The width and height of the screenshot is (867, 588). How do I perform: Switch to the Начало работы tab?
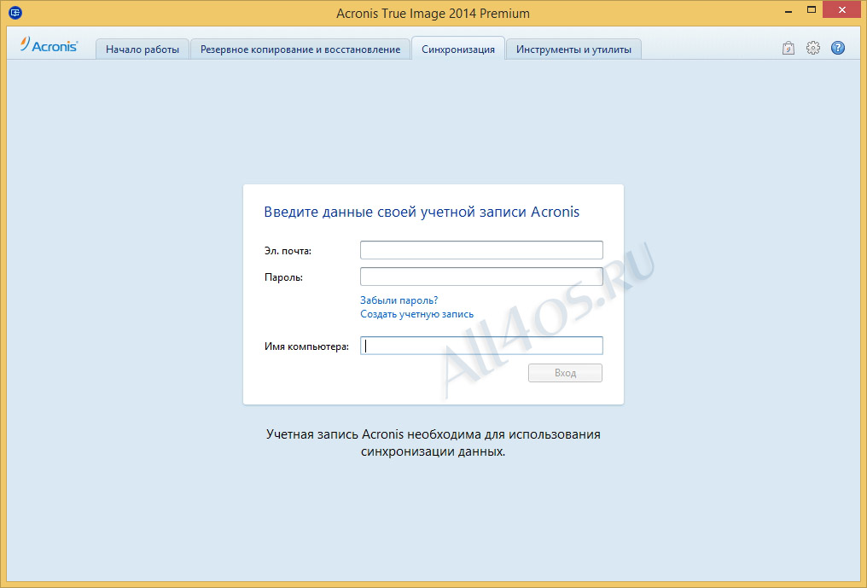coord(143,49)
